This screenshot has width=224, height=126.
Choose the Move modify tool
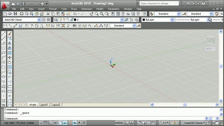coord(9,57)
